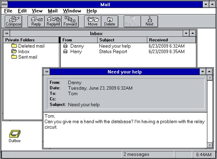Select the Deleted mail folder
Viewport: 217px width, 159px height.
coord(31,46)
